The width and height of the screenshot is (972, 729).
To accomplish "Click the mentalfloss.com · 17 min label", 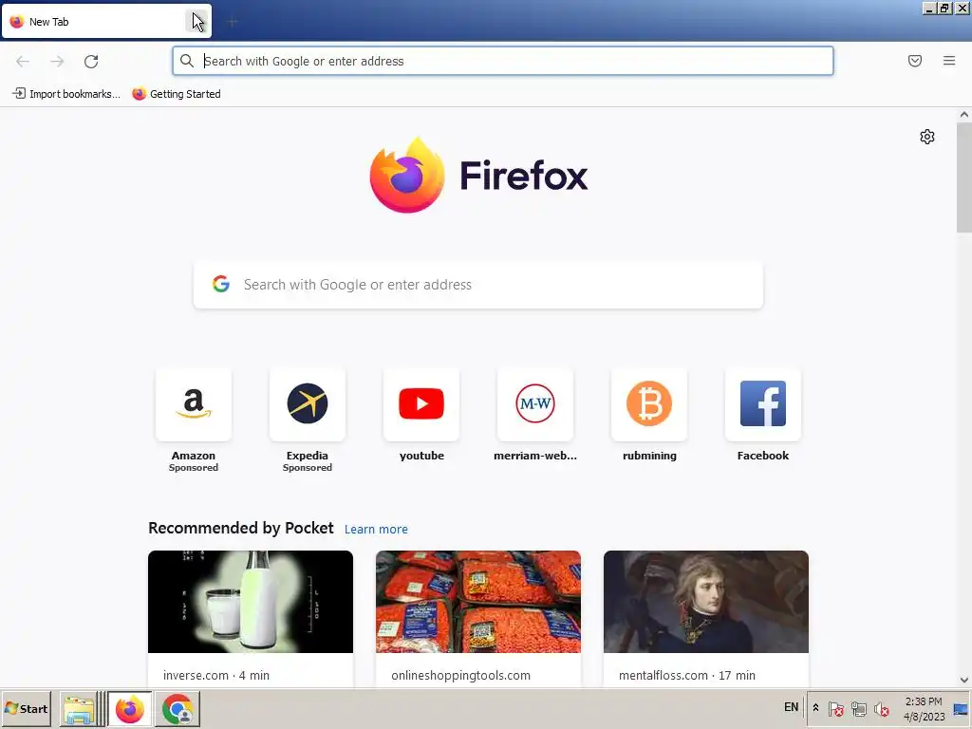I will tap(687, 675).
